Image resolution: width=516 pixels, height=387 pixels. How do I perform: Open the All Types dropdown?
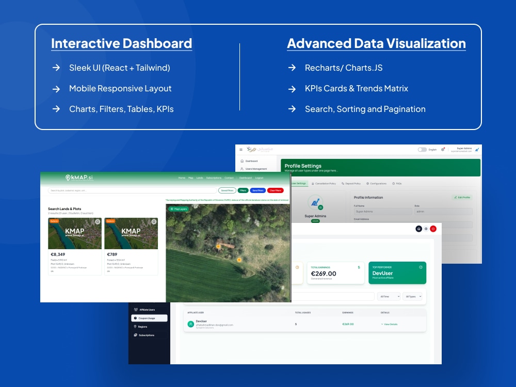tap(412, 297)
